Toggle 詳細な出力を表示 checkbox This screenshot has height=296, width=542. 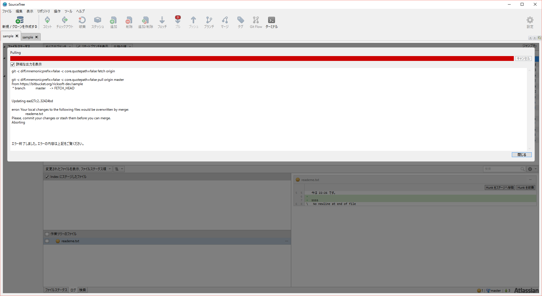pyautogui.click(x=13, y=65)
